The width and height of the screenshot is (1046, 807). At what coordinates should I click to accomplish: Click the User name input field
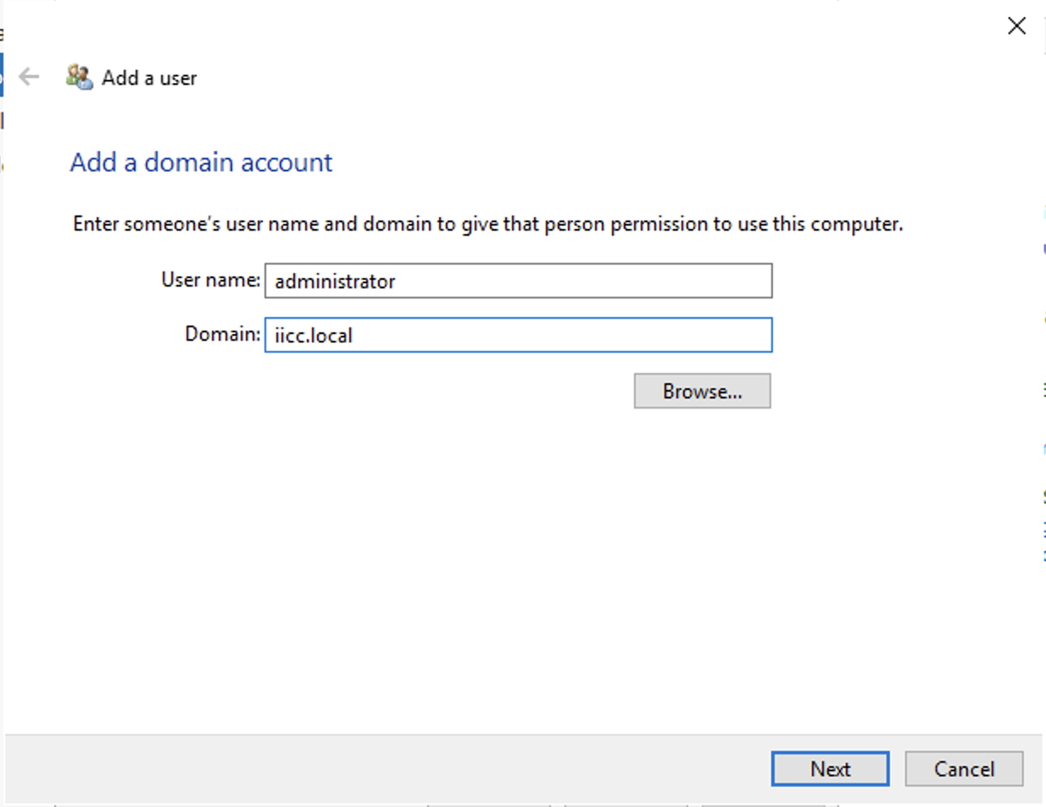coord(518,281)
